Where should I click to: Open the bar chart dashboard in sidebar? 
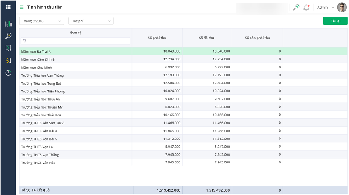click(x=8, y=24)
